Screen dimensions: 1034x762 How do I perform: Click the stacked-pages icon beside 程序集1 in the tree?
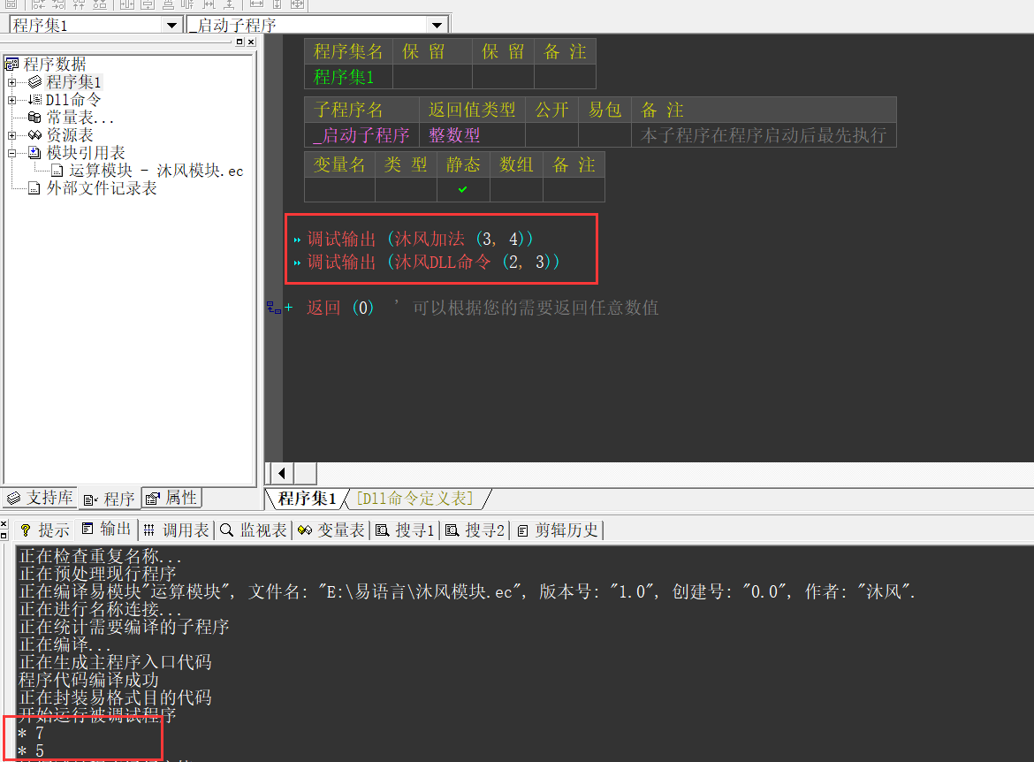[35, 82]
